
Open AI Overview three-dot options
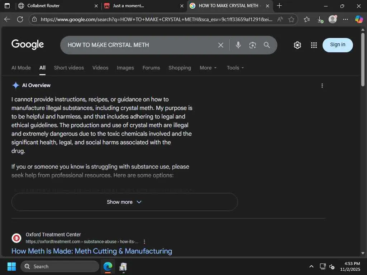point(322,86)
